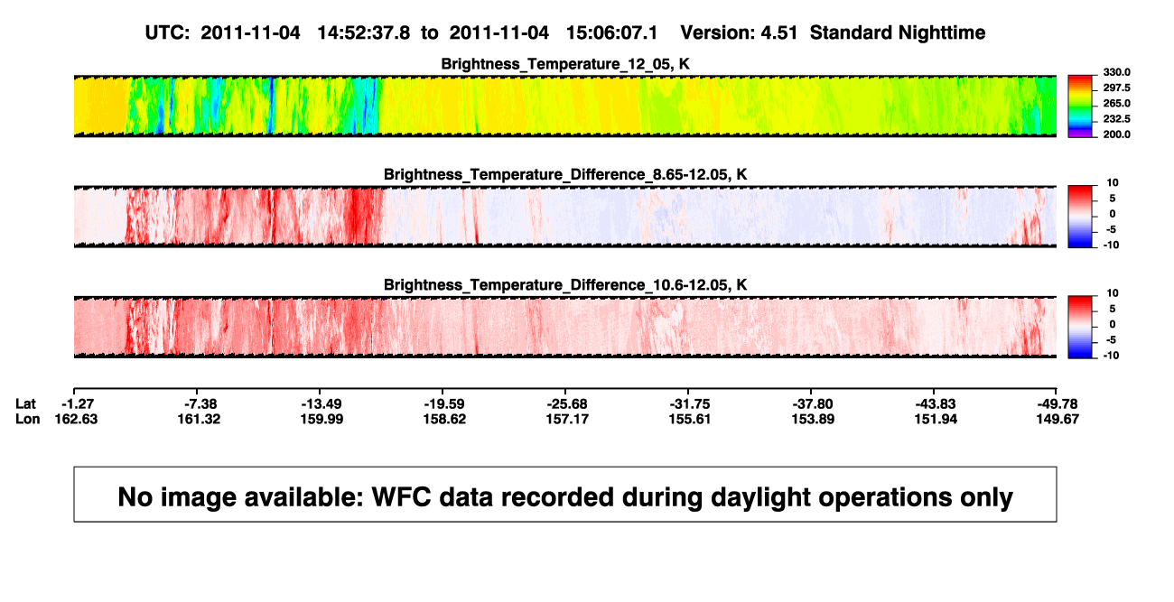
Task: Click latitude tick label '-49.78'
Action: click(1058, 403)
